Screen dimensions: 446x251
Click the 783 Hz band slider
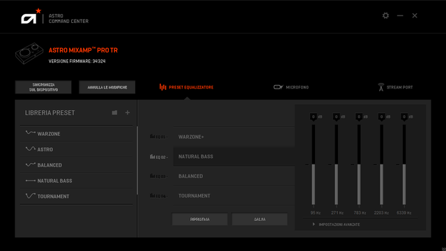tap(359, 165)
